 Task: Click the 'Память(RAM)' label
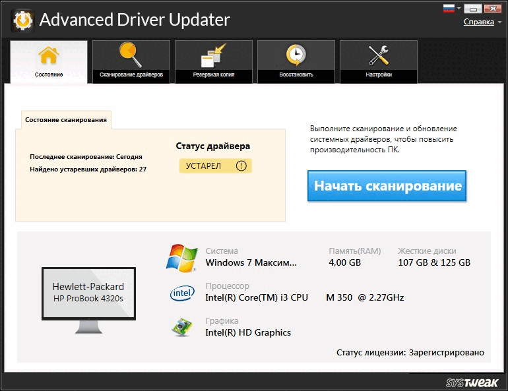coord(355,251)
